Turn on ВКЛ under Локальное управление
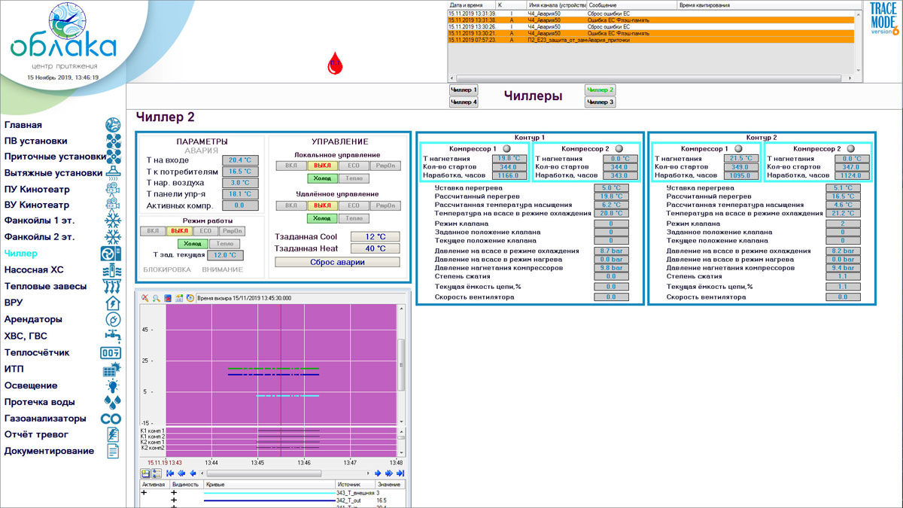 [290, 166]
